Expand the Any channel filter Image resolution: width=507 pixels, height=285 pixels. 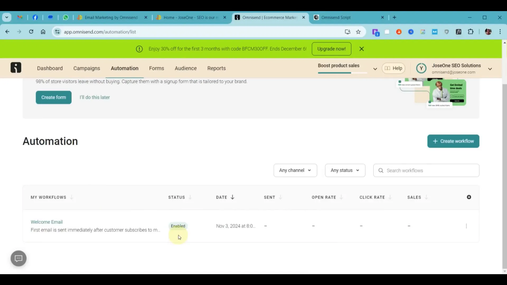pyautogui.click(x=295, y=170)
